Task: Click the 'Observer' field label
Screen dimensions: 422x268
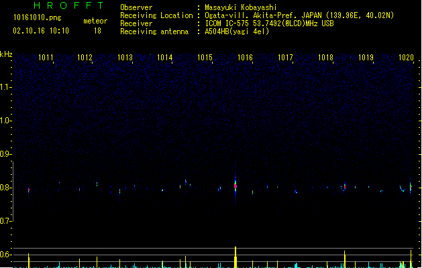Action: [136, 7]
